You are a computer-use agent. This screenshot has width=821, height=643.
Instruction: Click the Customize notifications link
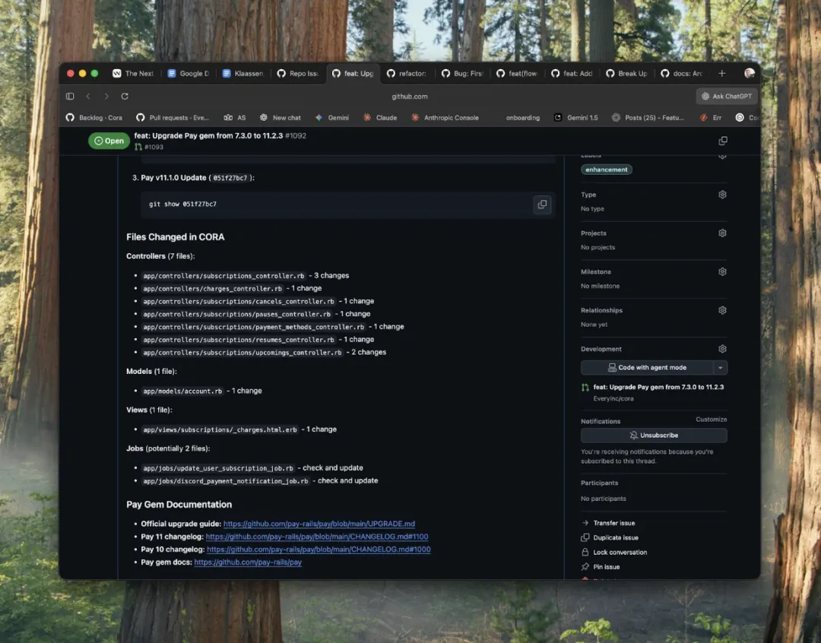711,420
